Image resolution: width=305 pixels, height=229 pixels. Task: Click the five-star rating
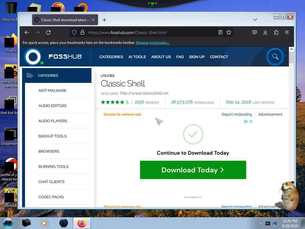pos(112,102)
